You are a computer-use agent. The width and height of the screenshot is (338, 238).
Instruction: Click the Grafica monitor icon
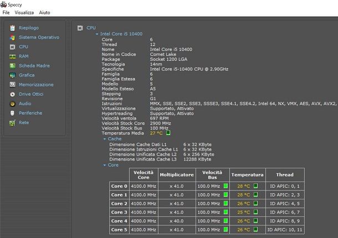tap(12, 75)
